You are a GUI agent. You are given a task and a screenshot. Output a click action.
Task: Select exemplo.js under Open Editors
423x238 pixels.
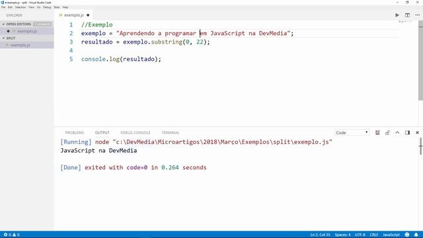[x=27, y=31]
